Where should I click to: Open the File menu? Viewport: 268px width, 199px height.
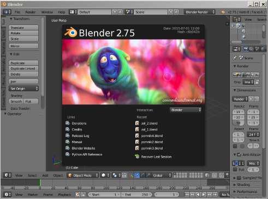(x=17, y=12)
